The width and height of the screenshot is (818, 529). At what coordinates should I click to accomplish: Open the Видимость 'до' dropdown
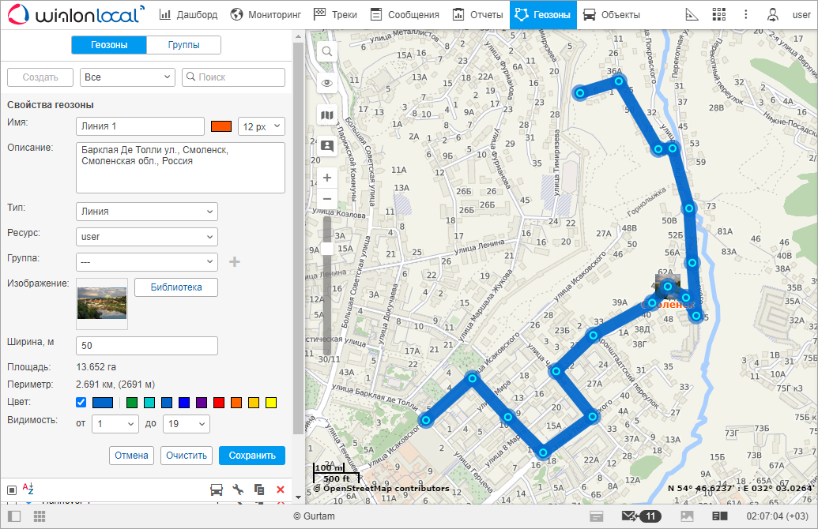187,424
